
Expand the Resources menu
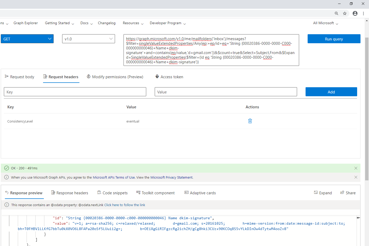coord(133,23)
